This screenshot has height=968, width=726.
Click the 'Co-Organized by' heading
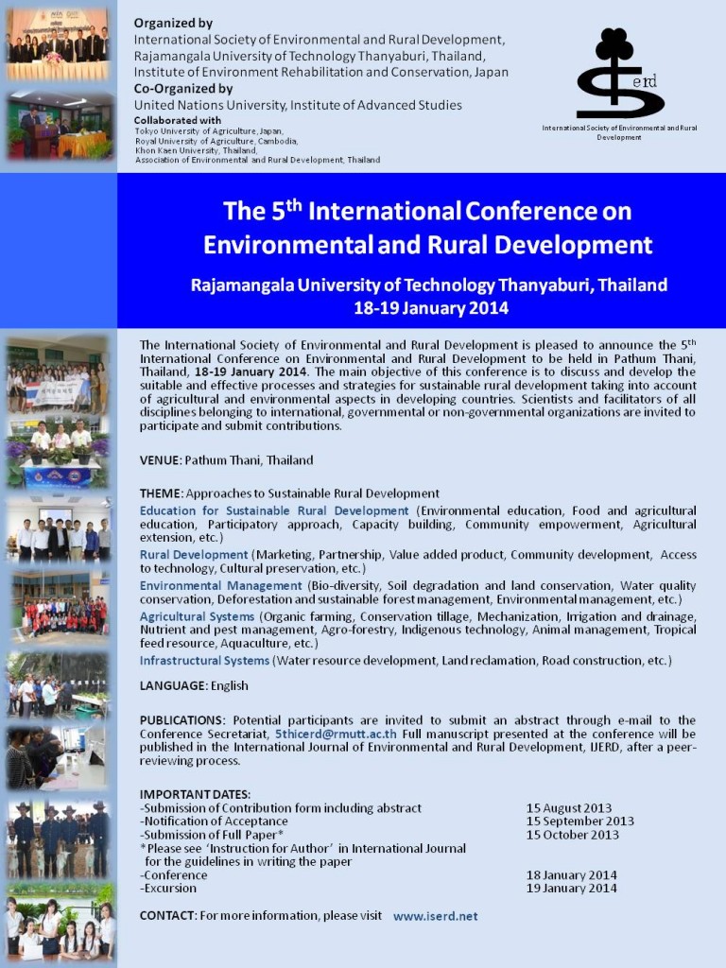(x=183, y=88)
